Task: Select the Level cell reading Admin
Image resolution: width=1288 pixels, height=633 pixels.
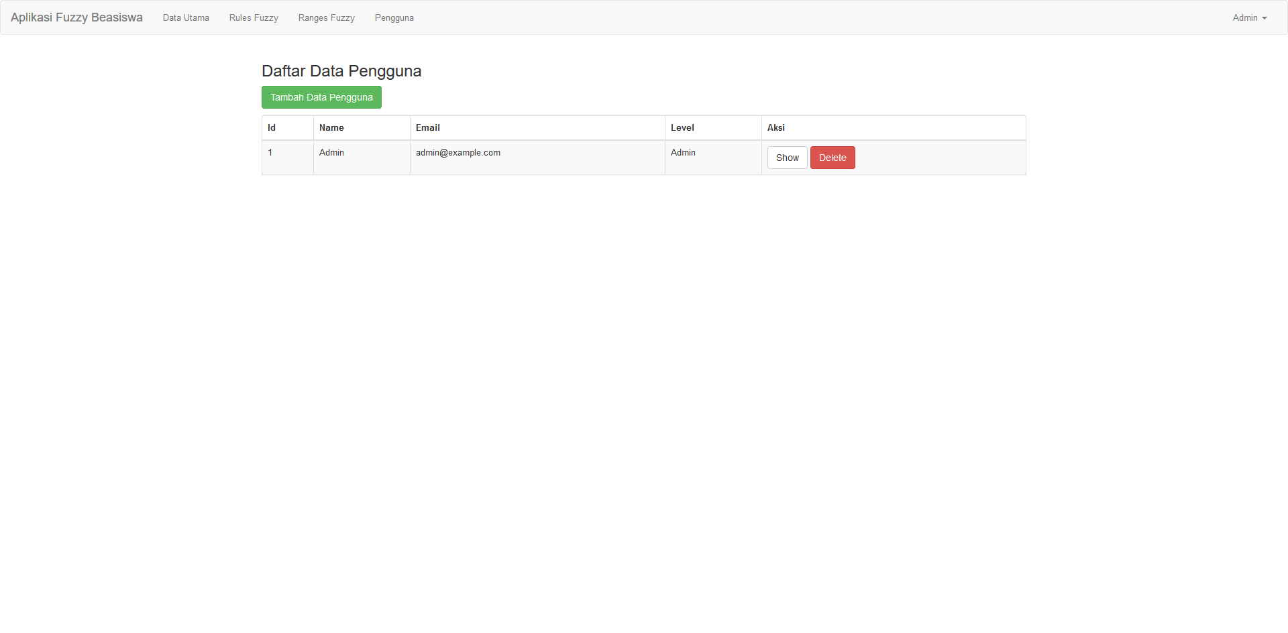Action: click(x=713, y=158)
